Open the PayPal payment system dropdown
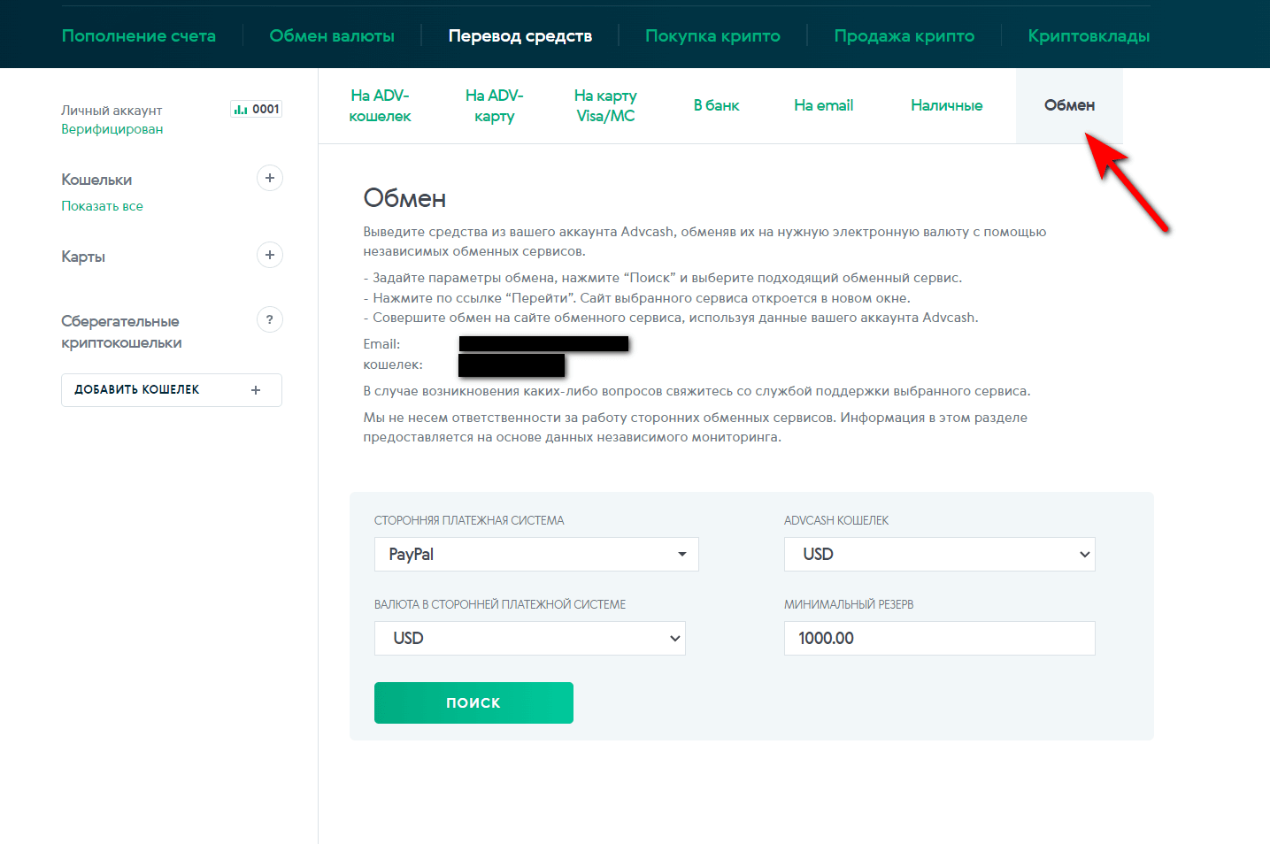The width and height of the screenshot is (1270, 844). [536, 554]
